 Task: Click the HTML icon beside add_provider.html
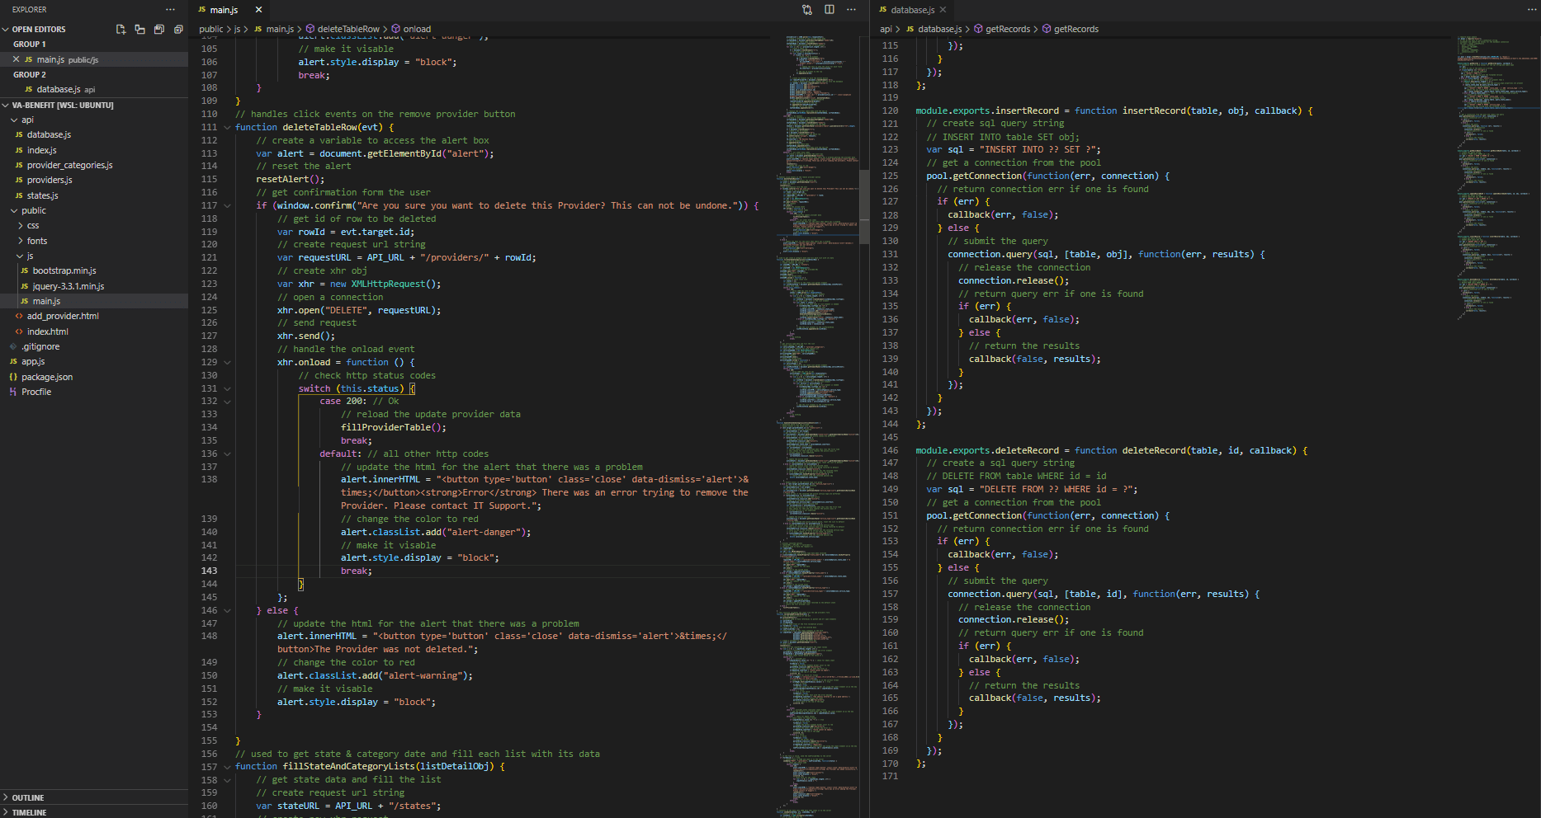19,316
